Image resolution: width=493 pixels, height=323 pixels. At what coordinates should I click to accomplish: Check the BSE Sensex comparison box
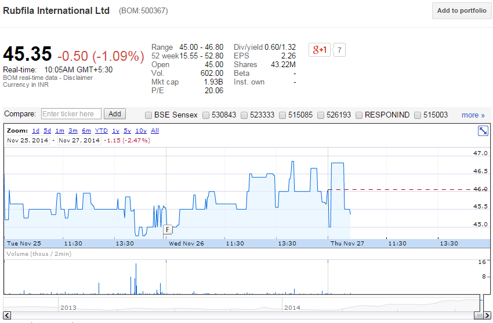coord(148,115)
